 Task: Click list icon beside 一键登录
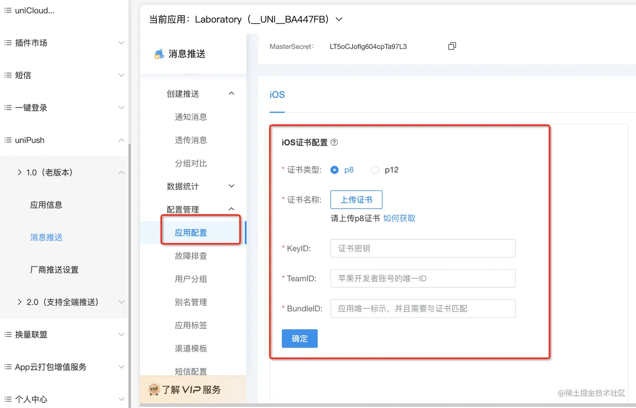(8, 108)
